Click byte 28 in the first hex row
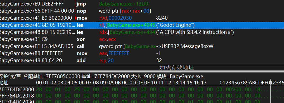284x103 pixels. pyautogui.click(x=39, y=89)
